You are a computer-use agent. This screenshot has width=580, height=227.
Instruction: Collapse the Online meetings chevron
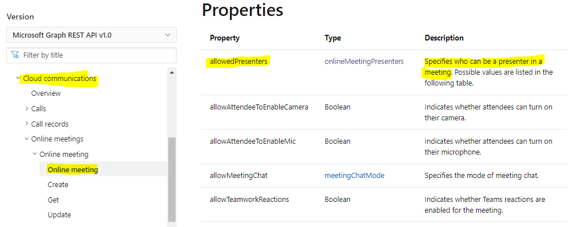(27, 139)
